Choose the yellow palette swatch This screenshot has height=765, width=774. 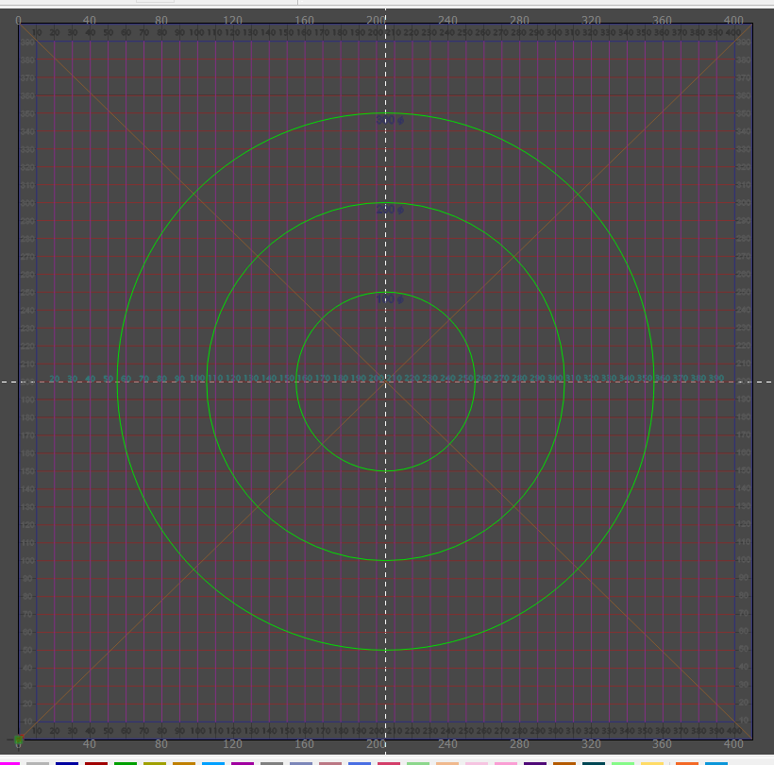652,762
